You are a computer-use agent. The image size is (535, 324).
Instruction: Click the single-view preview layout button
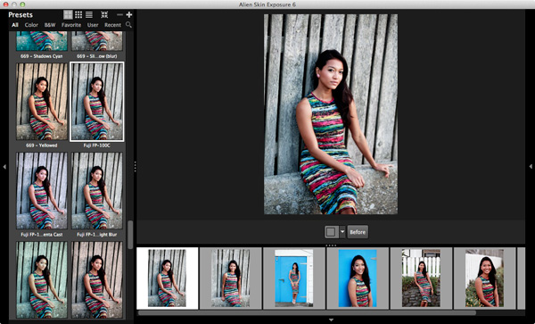tap(331, 232)
